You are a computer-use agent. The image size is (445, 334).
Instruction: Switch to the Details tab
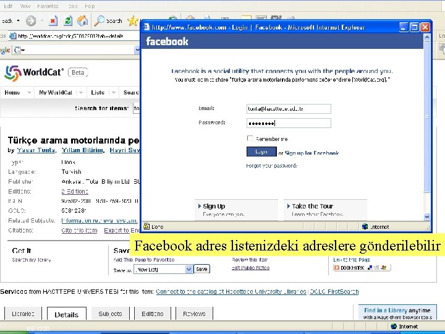point(66,314)
